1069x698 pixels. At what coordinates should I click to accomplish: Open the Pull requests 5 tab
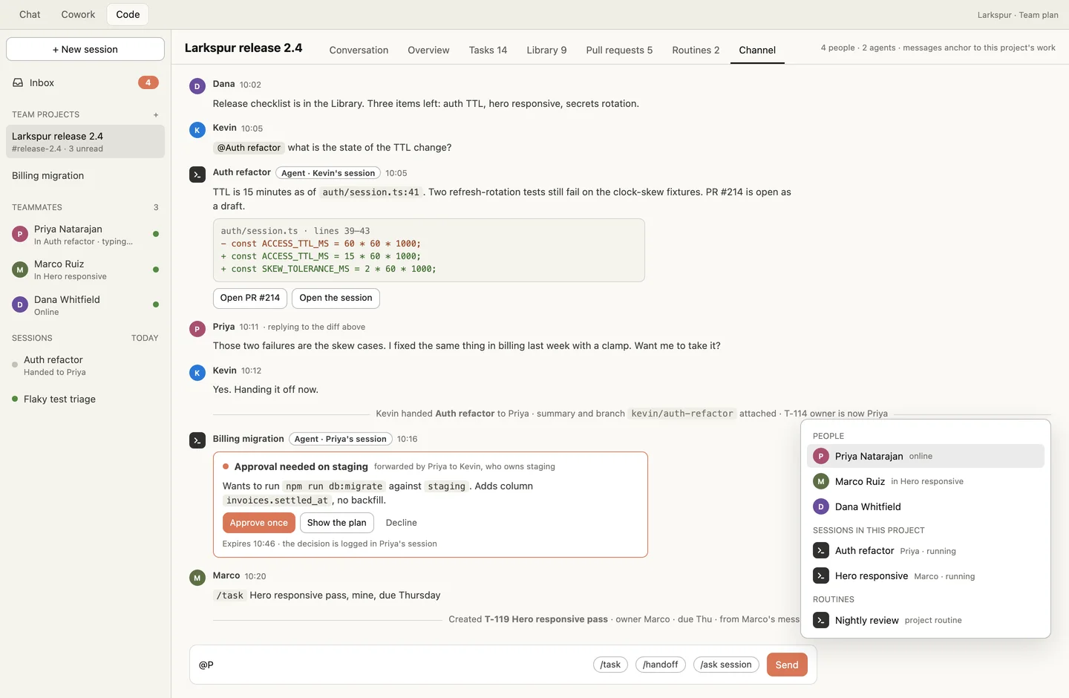[x=619, y=50]
